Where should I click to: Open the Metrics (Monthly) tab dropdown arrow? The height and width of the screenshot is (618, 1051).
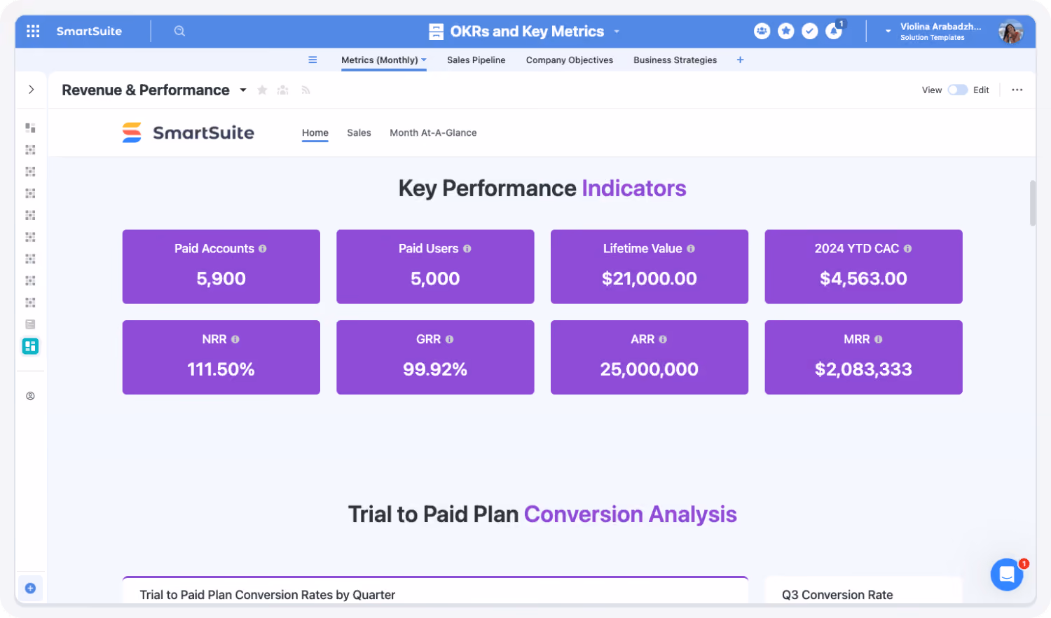[x=424, y=60]
